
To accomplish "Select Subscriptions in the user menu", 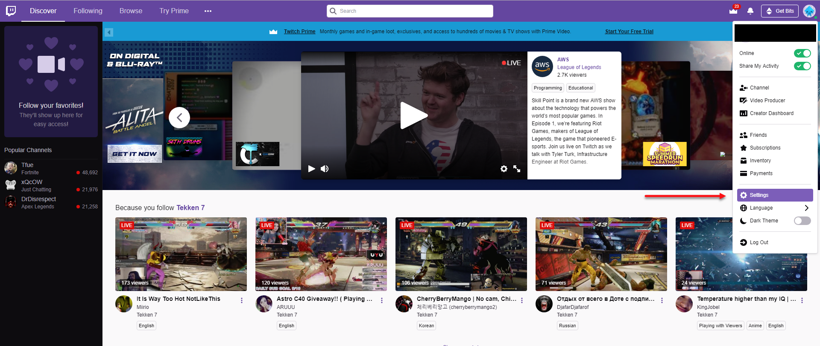I will tap(775, 148).
